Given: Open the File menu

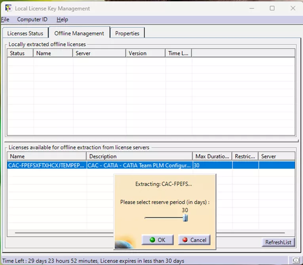Looking at the screenshot, I should point(5,19).
